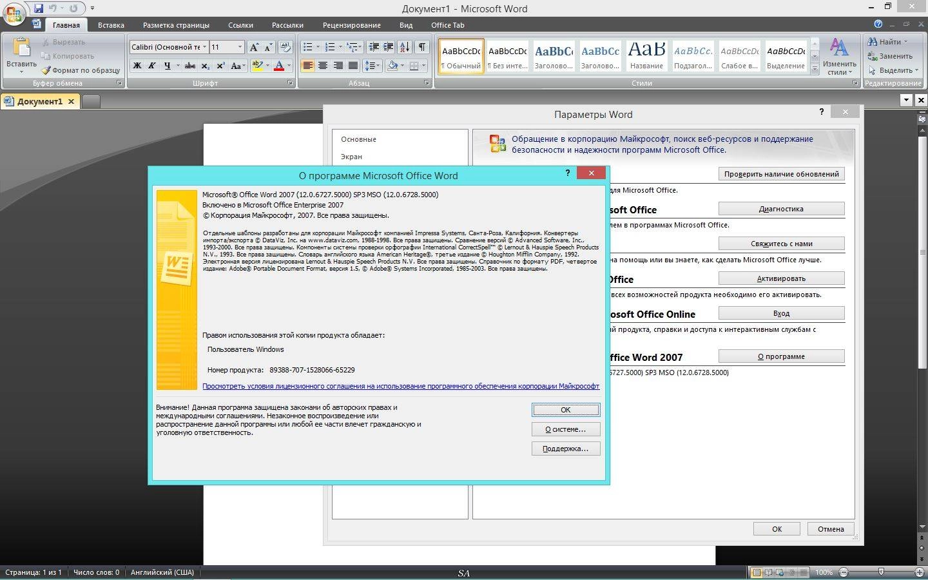
Task: Apply the red font color (A)
Action: tap(279, 66)
